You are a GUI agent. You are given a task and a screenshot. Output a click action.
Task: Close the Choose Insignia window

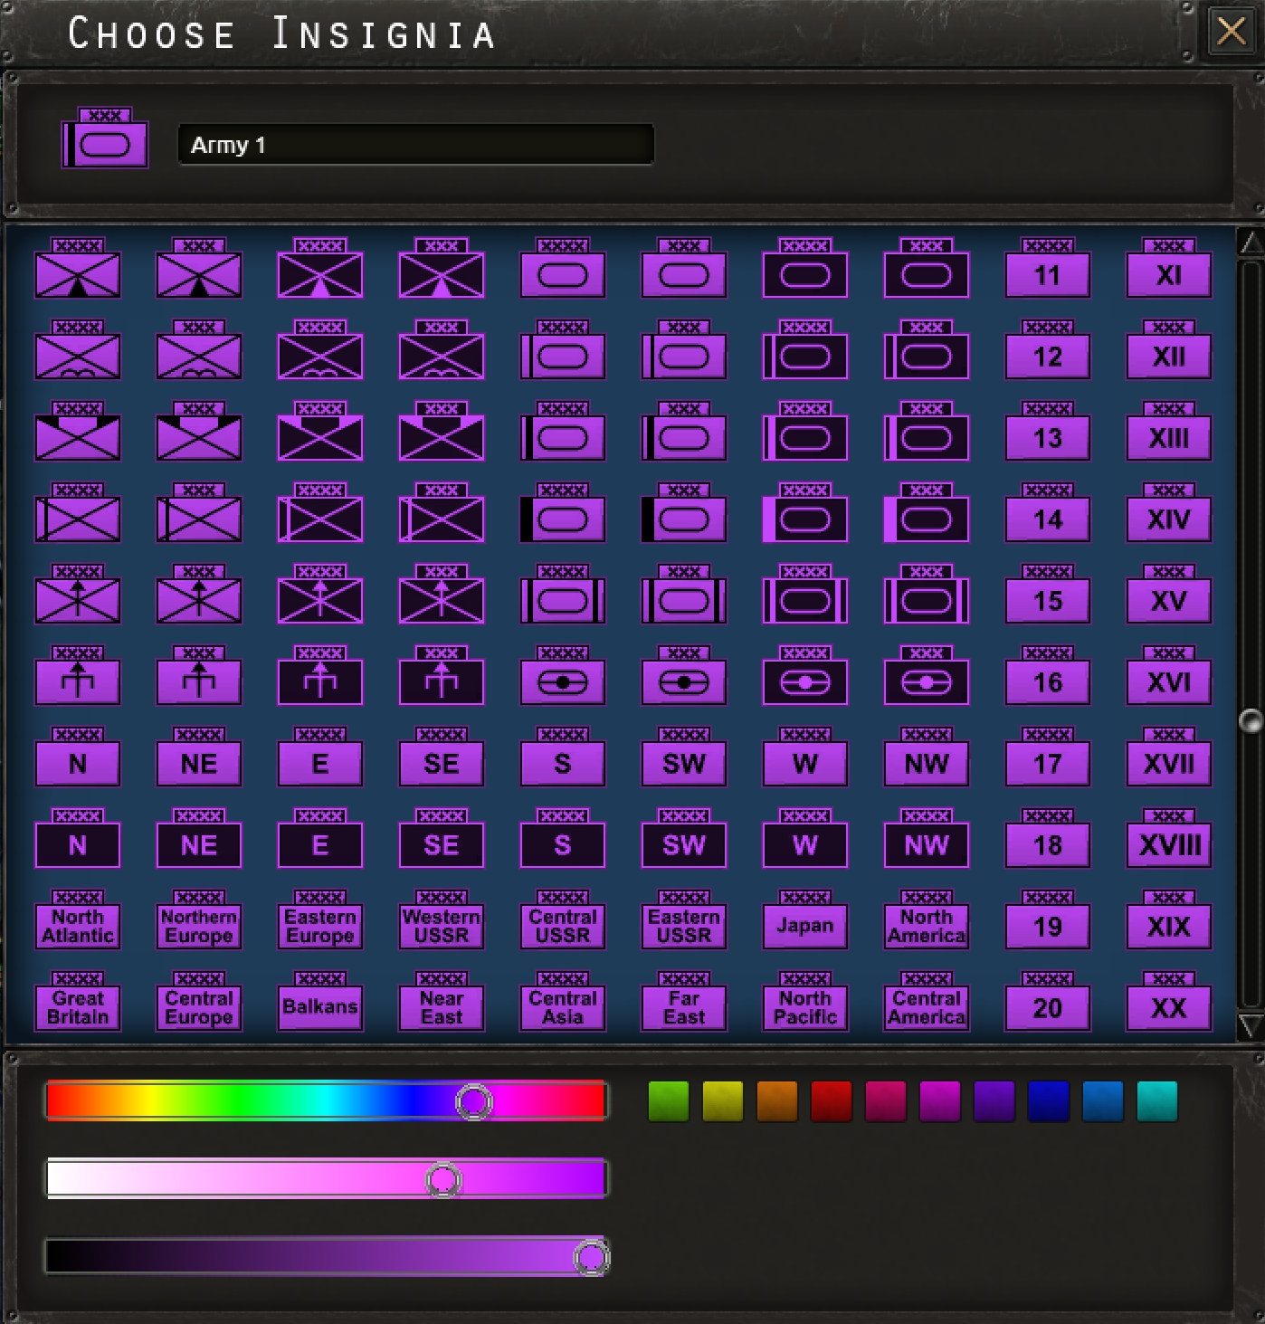point(1232,32)
